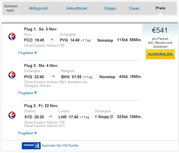The width and height of the screenshot is (179, 153).
Task: Click China Eastern logo for Flug 3
Action: tap(12, 115)
